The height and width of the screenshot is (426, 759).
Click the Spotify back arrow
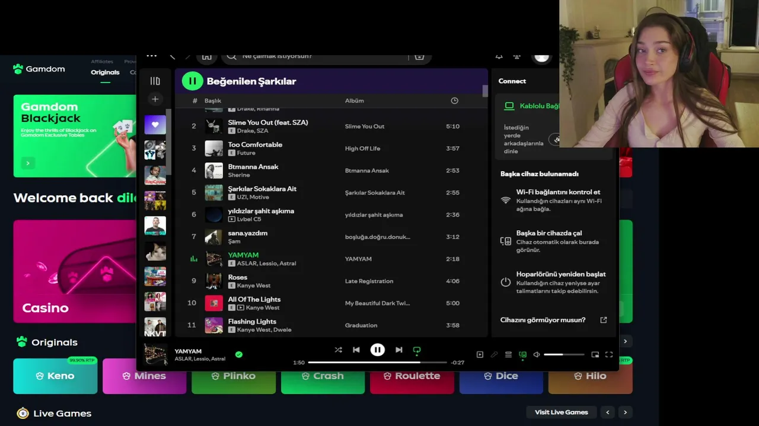173,56
